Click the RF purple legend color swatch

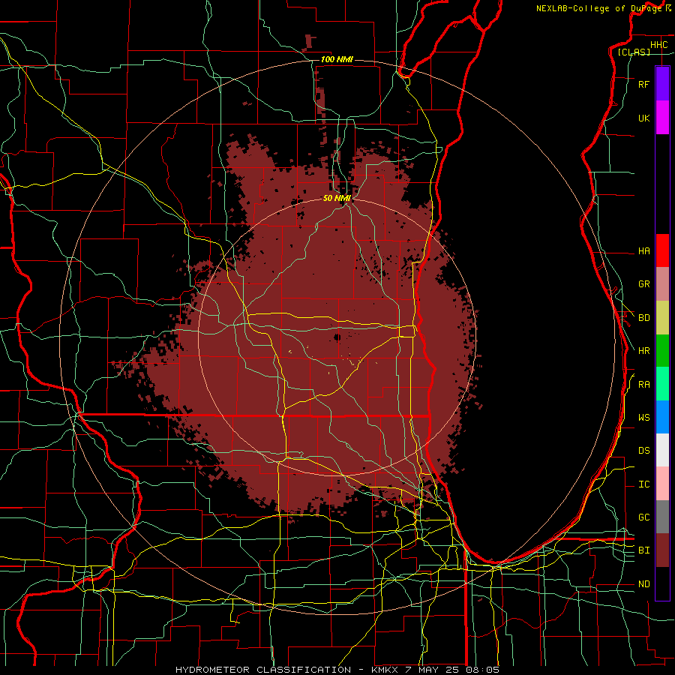662,84
